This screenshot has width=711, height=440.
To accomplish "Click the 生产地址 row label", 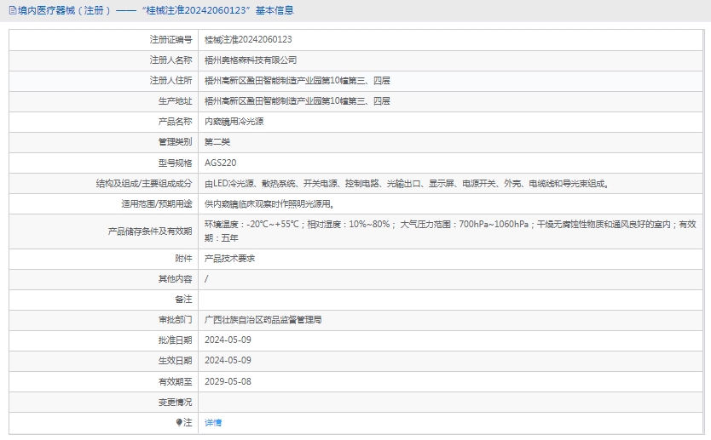I will tap(176, 101).
